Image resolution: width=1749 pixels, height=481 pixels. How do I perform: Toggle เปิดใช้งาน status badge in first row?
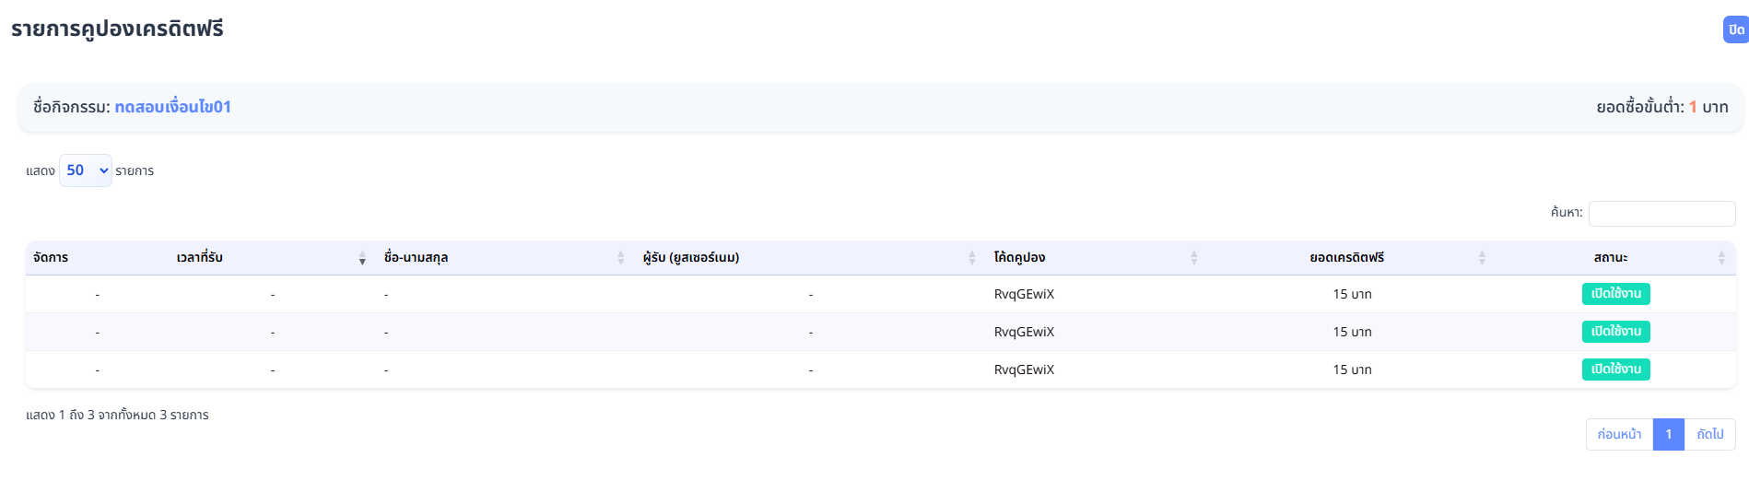point(1615,294)
